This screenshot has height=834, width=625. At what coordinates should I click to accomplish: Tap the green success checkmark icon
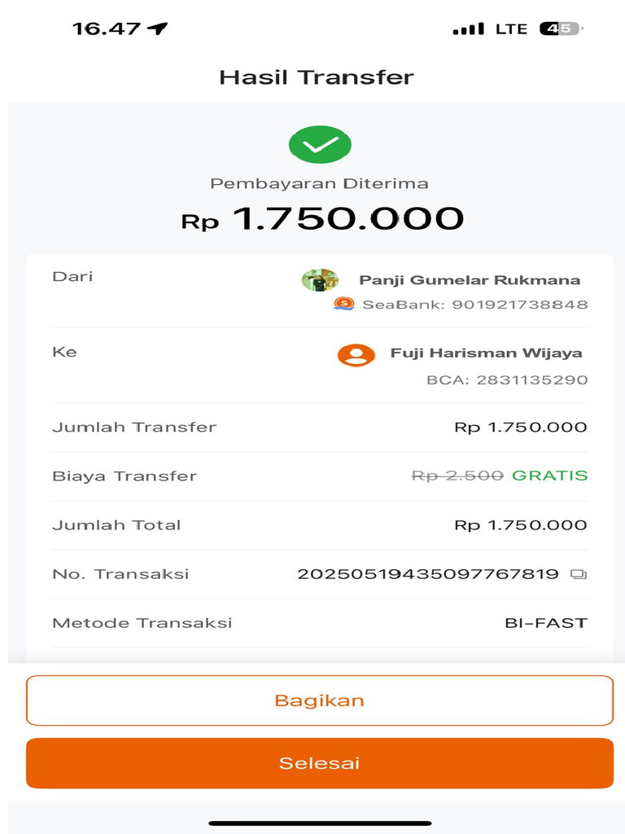click(x=319, y=145)
